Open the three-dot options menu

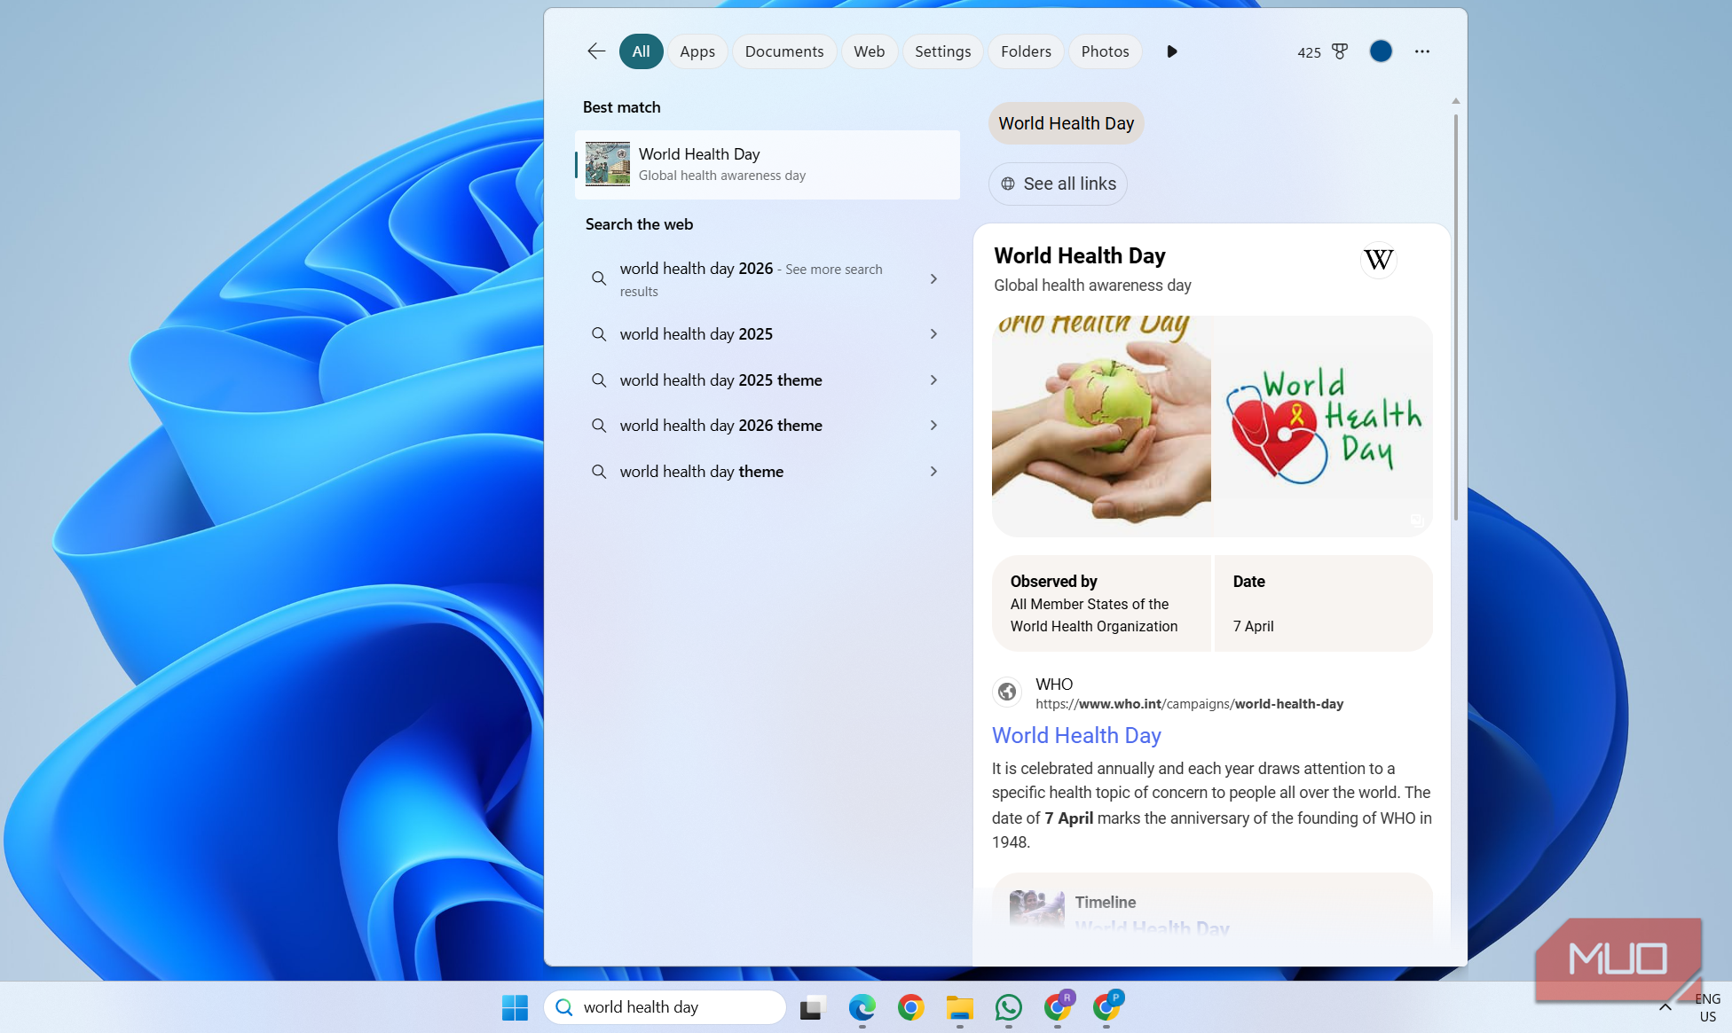coord(1422,51)
